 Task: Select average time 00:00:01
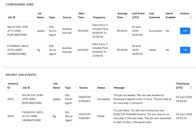pyautogui.click(x=122, y=31)
